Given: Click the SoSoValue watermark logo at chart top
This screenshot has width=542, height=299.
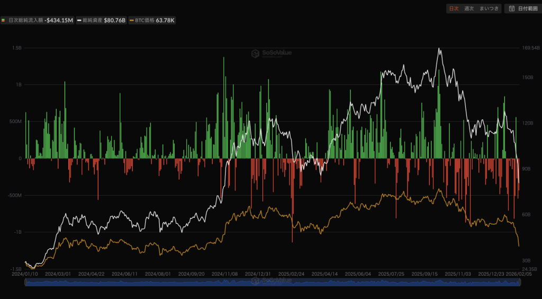Looking at the screenshot, I should [x=255, y=53].
